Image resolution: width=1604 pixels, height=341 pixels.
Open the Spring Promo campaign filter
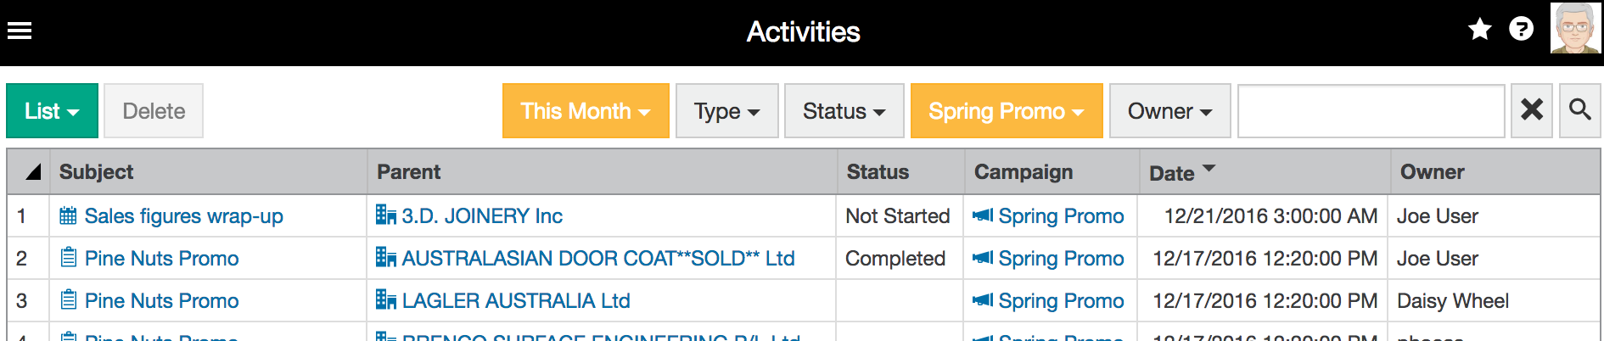(x=1007, y=110)
